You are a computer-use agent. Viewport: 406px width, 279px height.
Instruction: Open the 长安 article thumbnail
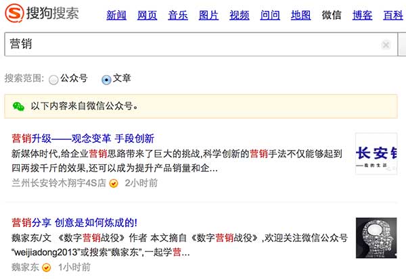[x=376, y=153]
